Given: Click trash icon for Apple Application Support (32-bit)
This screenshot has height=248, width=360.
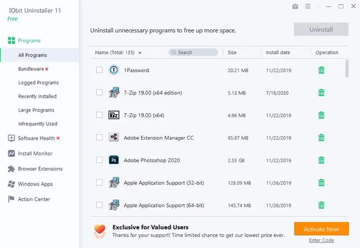Looking at the screenshot, I should [321, 182].
